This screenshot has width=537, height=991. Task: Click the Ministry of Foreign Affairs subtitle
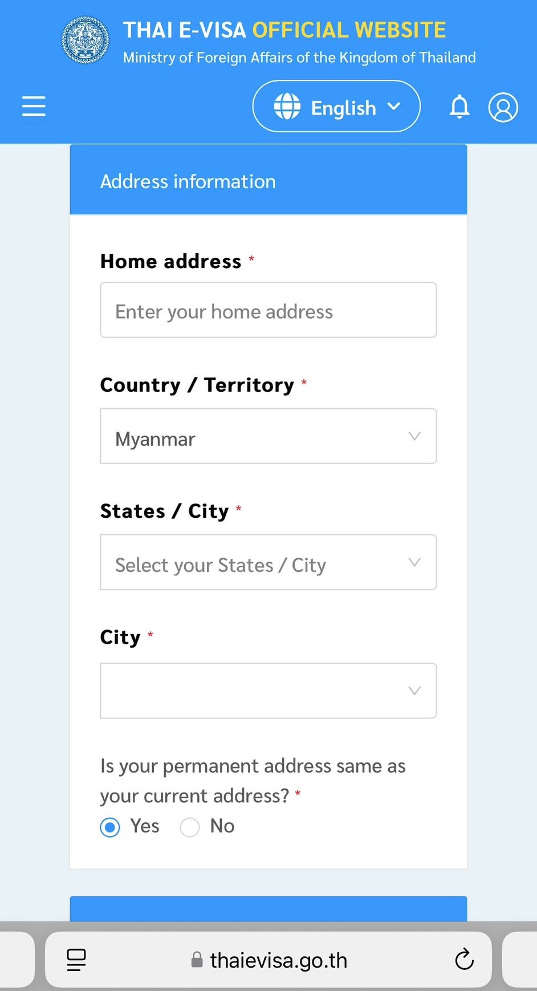tap(299, 58)
